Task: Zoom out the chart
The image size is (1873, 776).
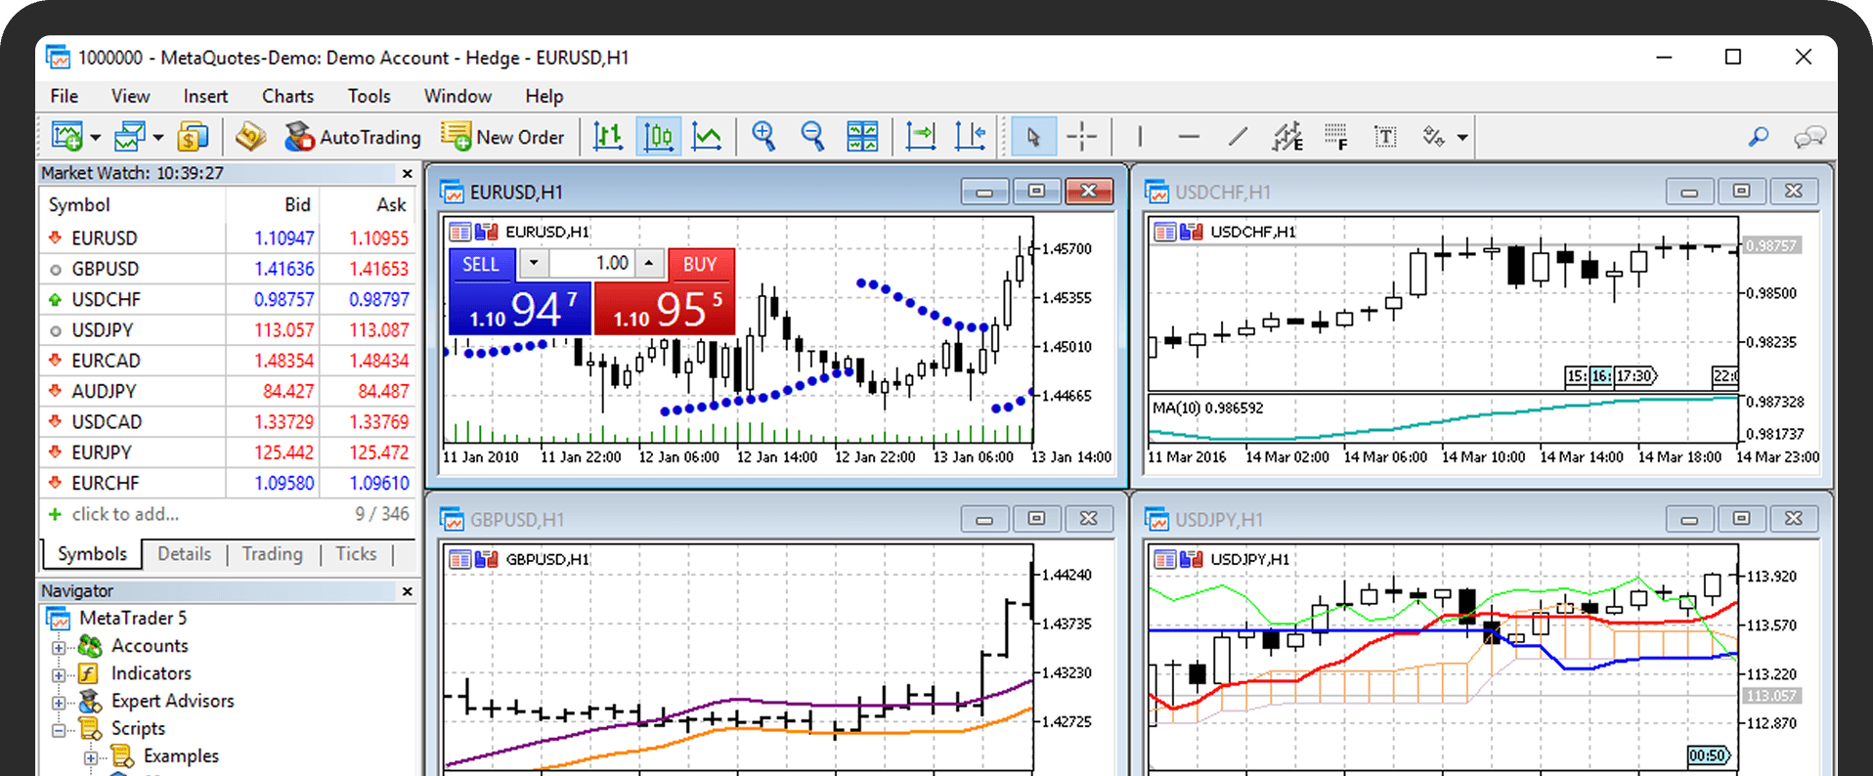Action: [812, 137]
